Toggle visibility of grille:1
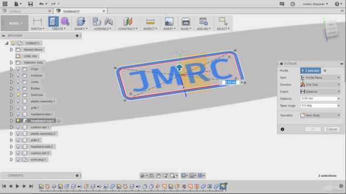The image size is (346, 194). (18, 108)
